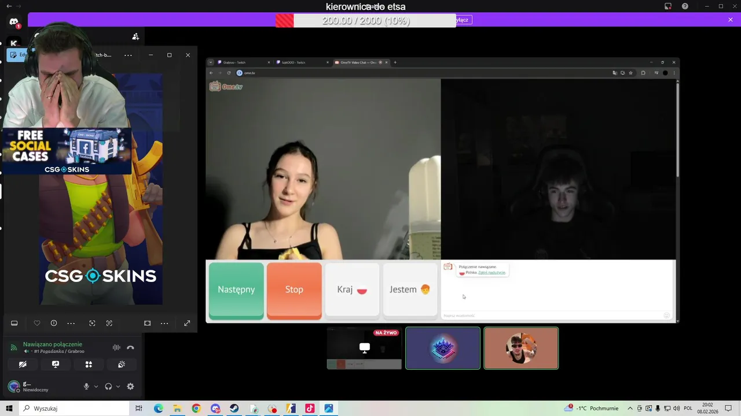Switch to the Grabroo - Twitch browser tab
This screenshot has width=741, height=416.
click(x=243, y=62)
